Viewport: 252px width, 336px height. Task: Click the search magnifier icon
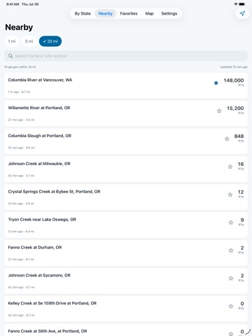pos(10,56)
